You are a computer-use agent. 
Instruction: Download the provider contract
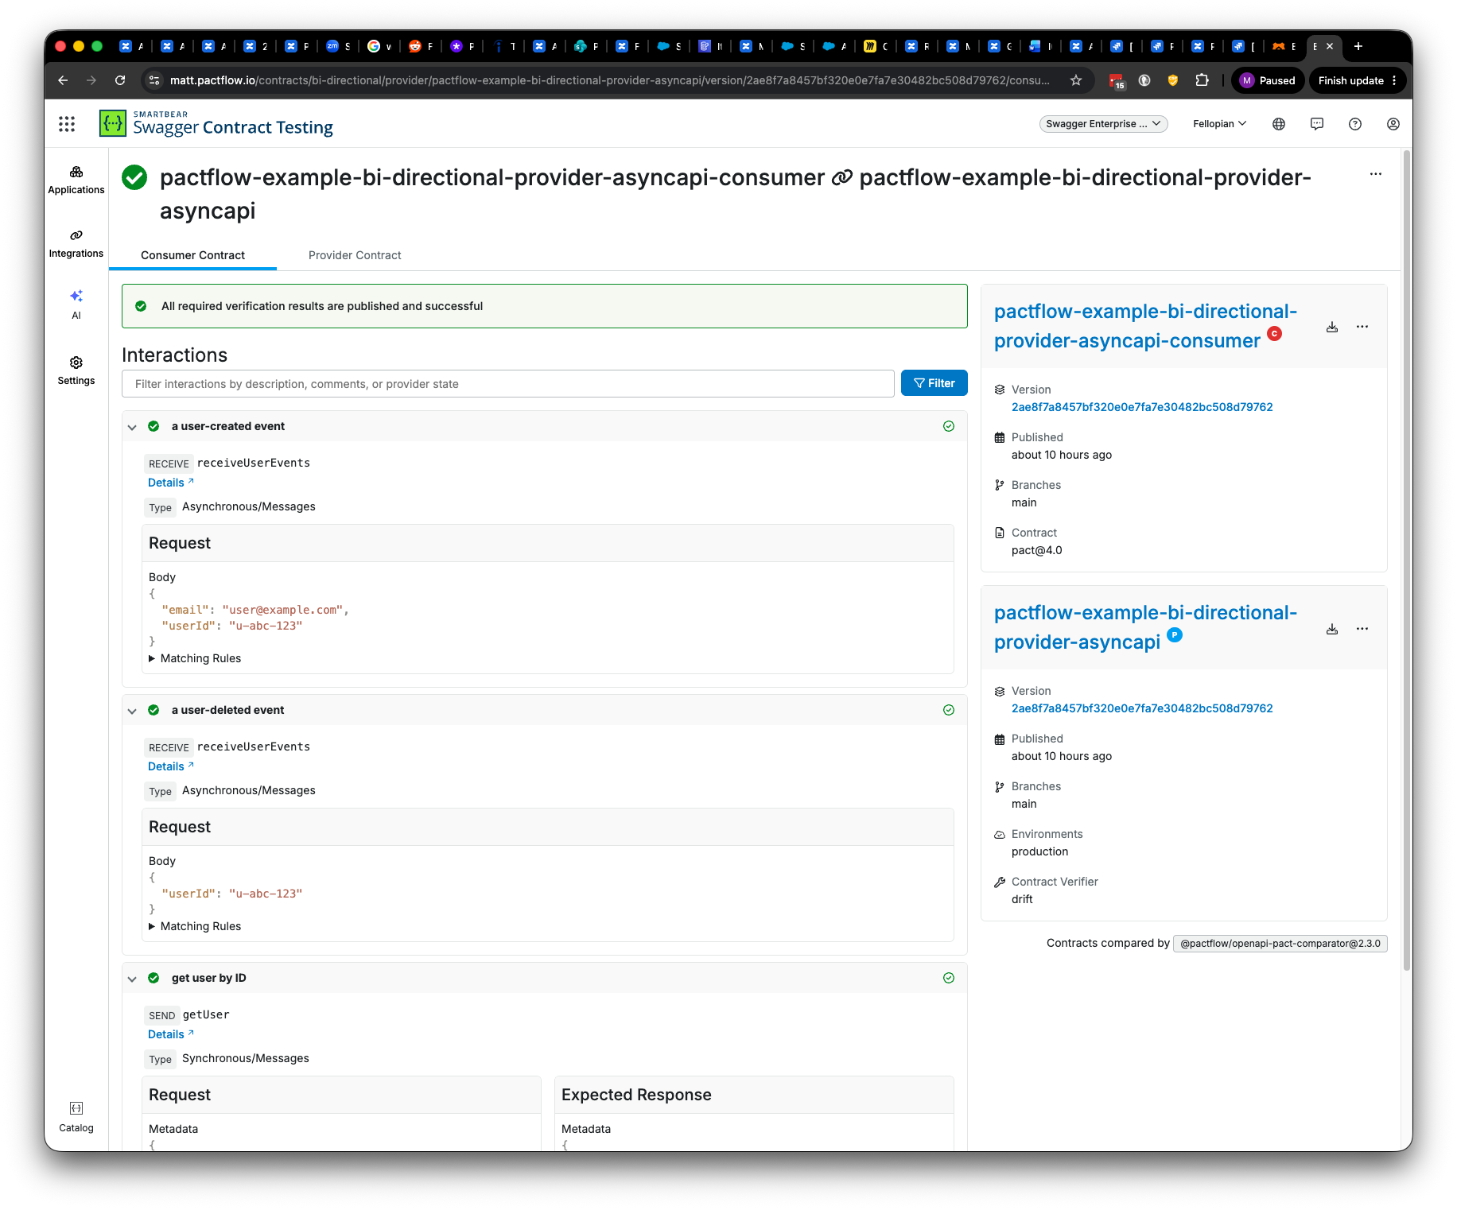(x=1332, y=629)
